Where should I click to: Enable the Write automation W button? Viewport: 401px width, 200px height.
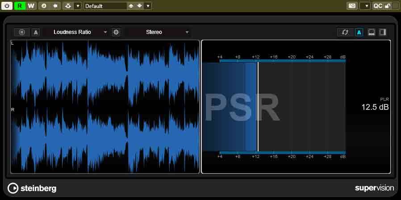point(31,6)
